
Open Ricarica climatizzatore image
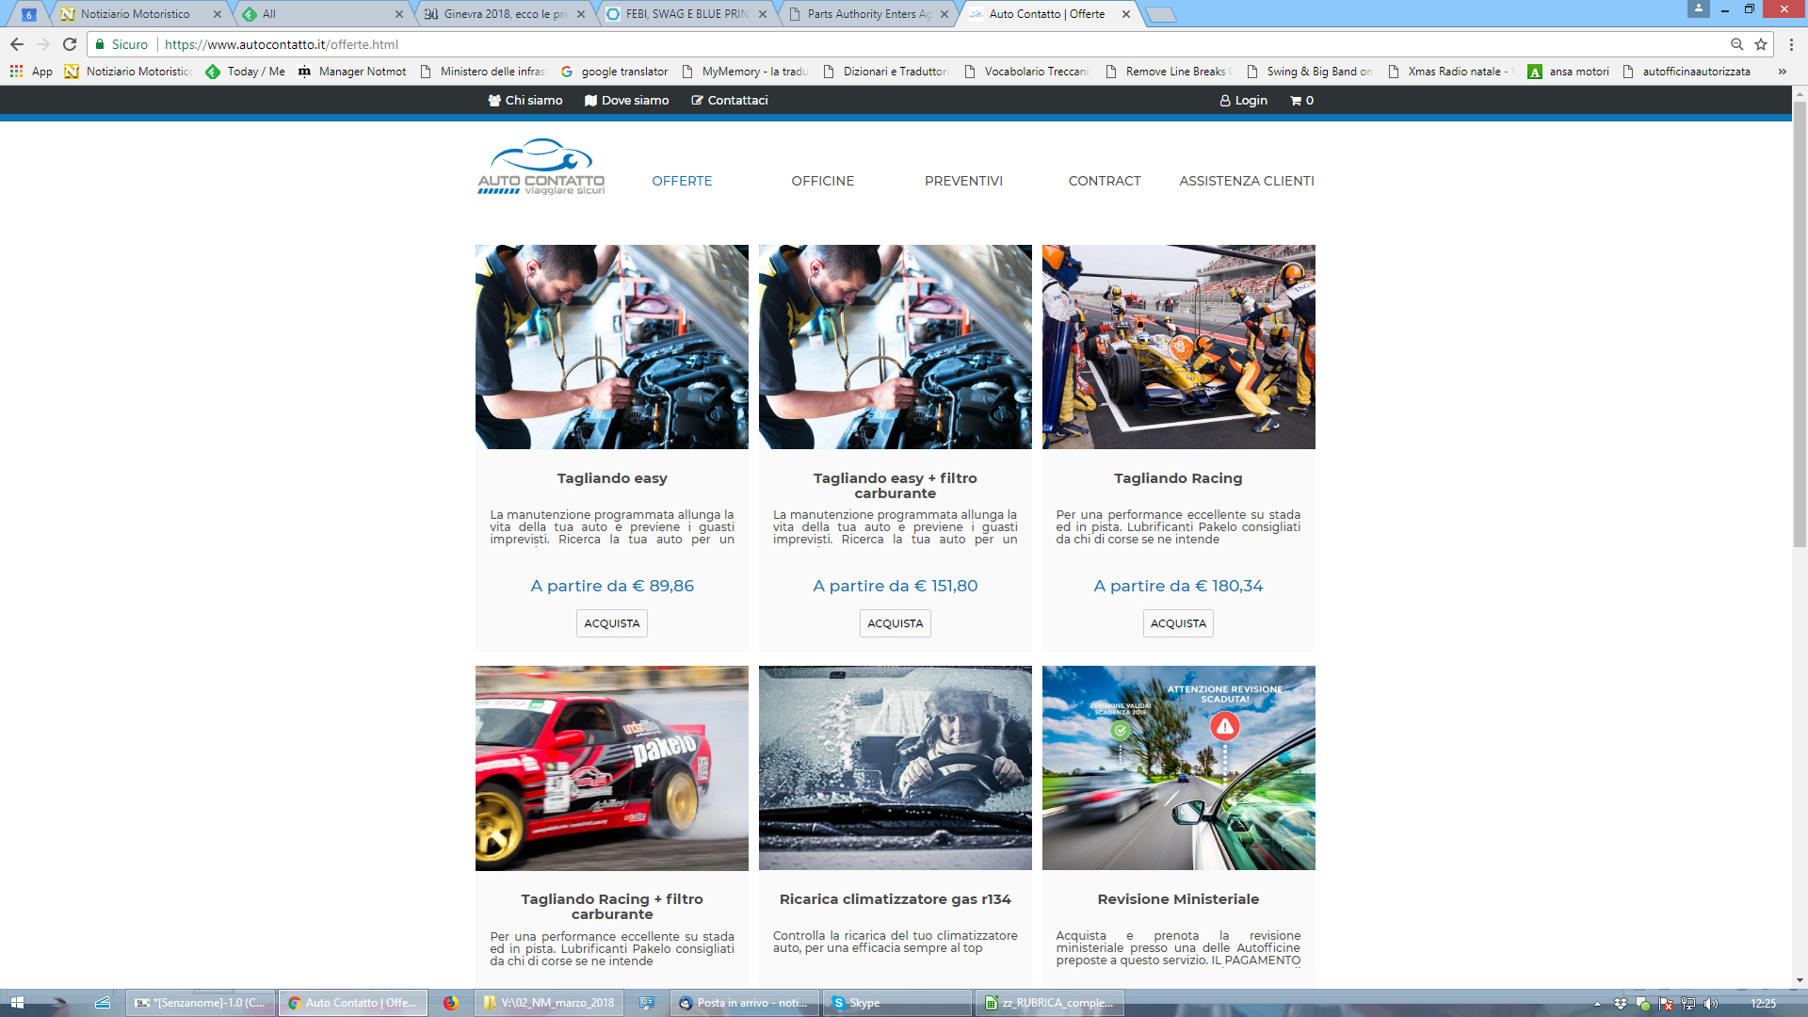(x=896, y=768)
